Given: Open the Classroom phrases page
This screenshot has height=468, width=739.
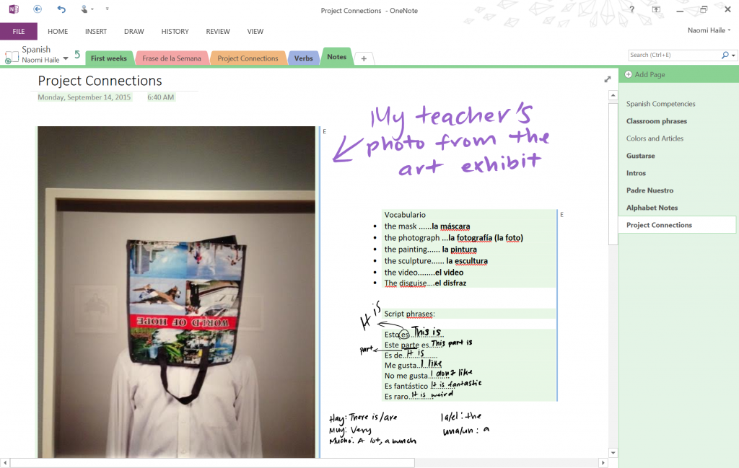Looking at the screenshot, I should (657, 121).
